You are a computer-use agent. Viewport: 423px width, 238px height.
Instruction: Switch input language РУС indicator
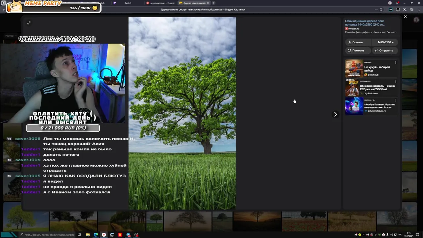tap(400, 235)
